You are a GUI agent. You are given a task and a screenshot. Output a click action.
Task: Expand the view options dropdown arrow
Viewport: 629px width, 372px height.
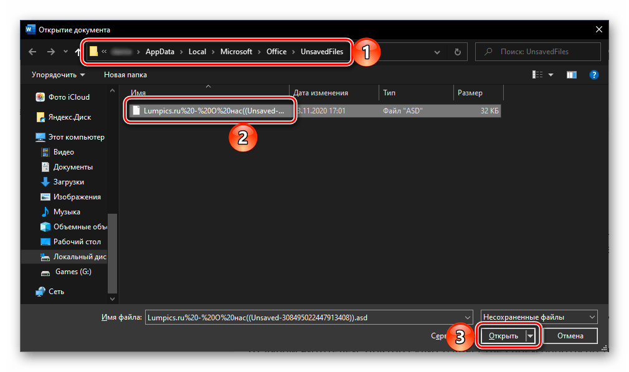(551, 75)
